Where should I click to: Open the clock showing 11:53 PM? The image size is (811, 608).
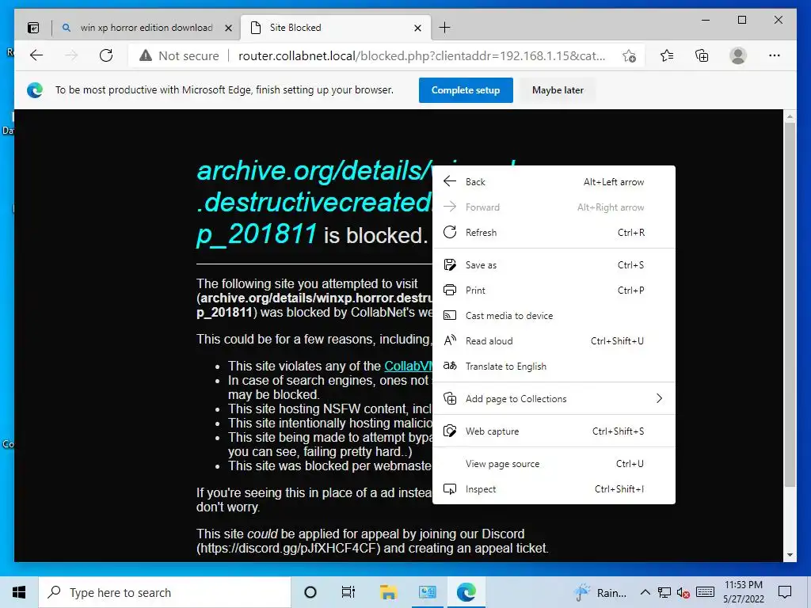[x=743, y=592]
